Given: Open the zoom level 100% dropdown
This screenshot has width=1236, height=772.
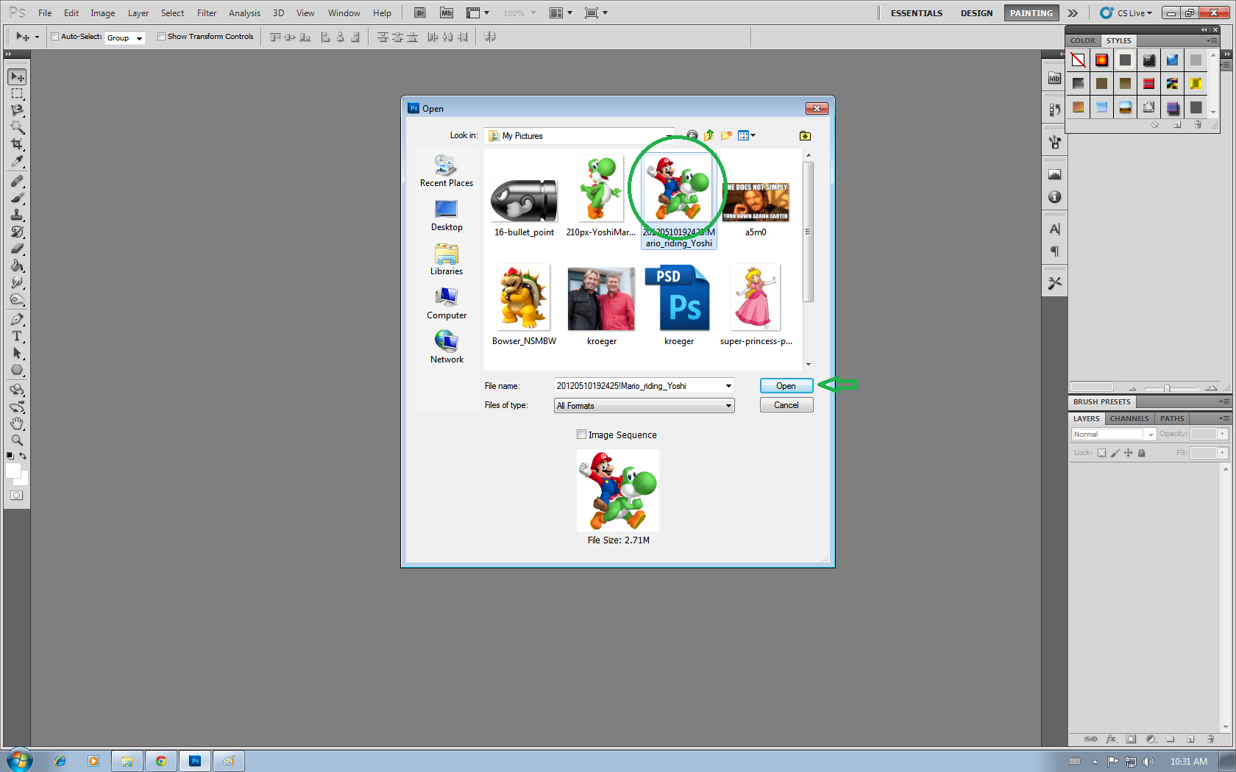Looking at the screenshot, I should pyautogui.click(x=519, y=12).
